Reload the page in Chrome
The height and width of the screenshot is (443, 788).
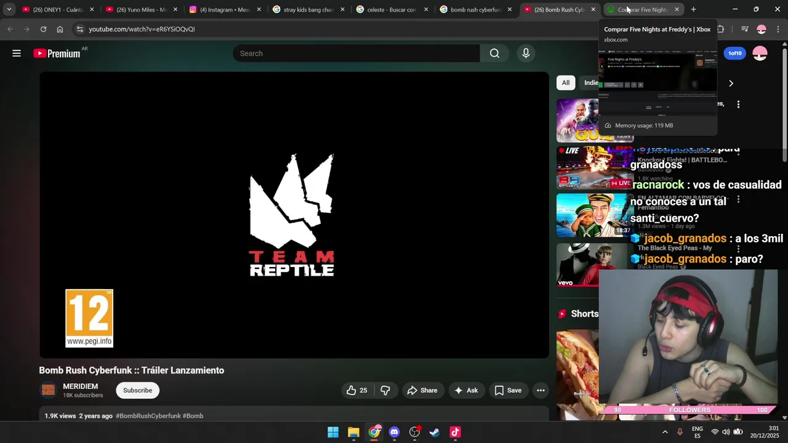coord(43,29)
